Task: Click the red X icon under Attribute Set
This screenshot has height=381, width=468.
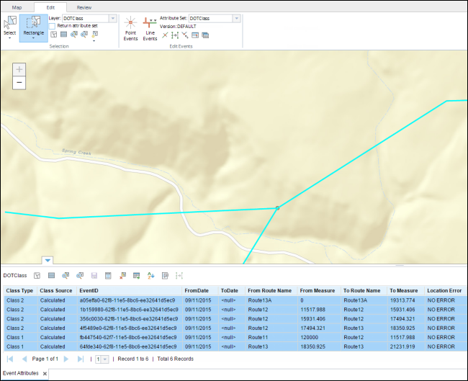Action: coord(165,35)
